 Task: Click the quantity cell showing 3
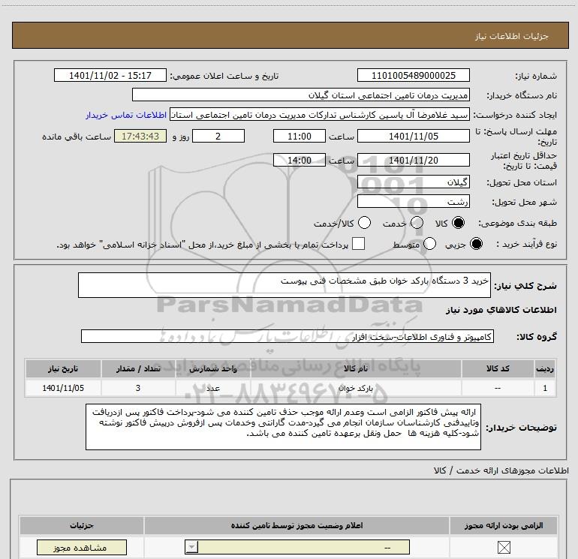(138, 388)
